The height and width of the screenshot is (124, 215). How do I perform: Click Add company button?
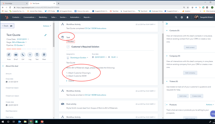click(190, 73)
